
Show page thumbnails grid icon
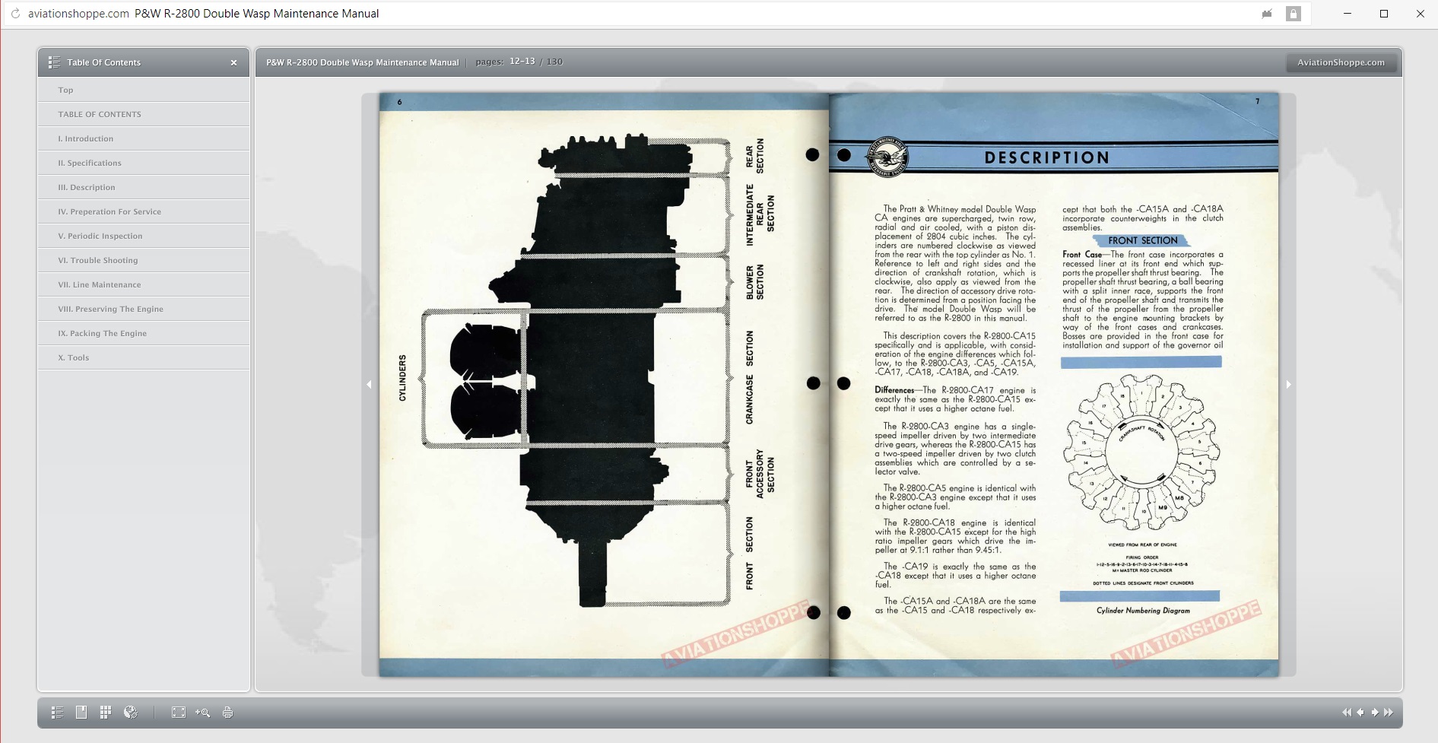[106, 713]
